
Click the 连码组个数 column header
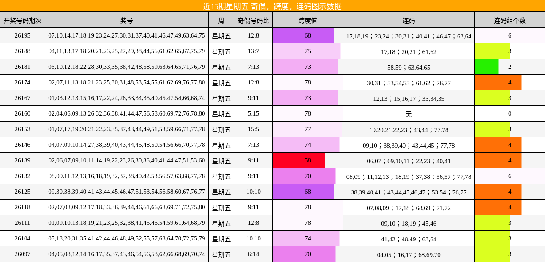510,20
